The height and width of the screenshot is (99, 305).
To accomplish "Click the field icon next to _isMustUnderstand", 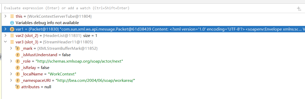I will tap(18, 55).
